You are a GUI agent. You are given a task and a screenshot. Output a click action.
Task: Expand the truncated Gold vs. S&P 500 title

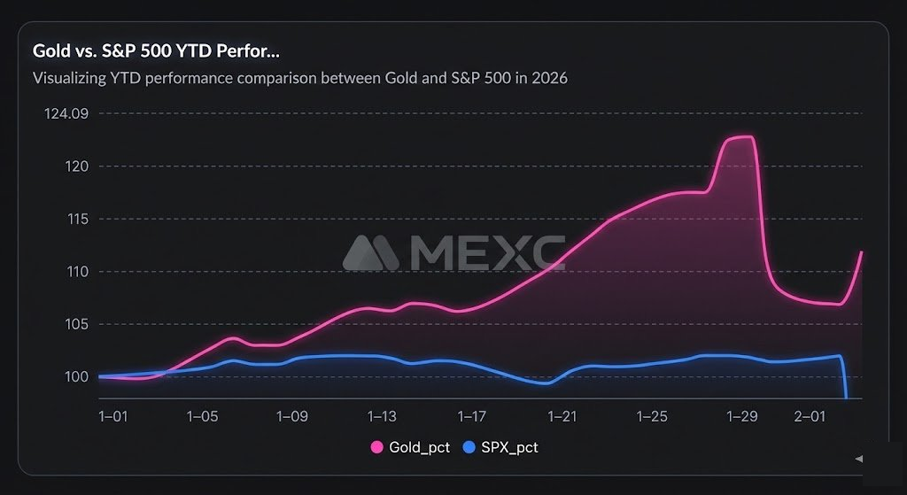(157, 50)
